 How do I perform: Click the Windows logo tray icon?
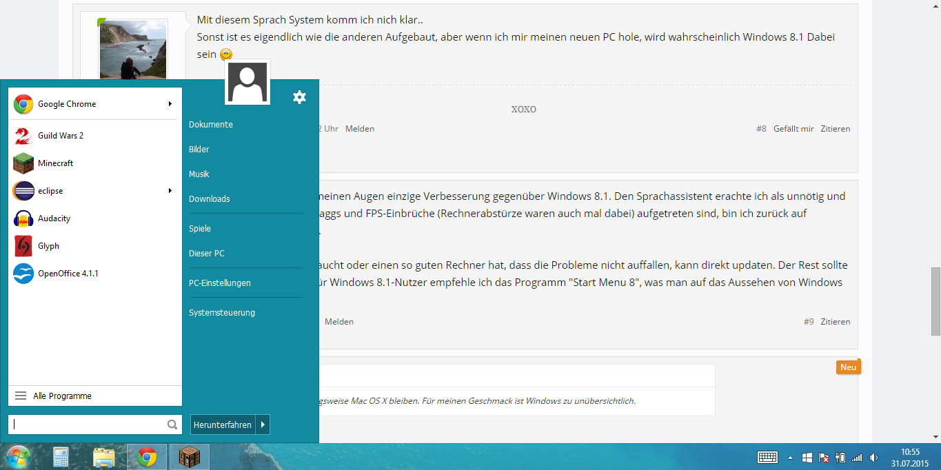(x=807, y=458)
